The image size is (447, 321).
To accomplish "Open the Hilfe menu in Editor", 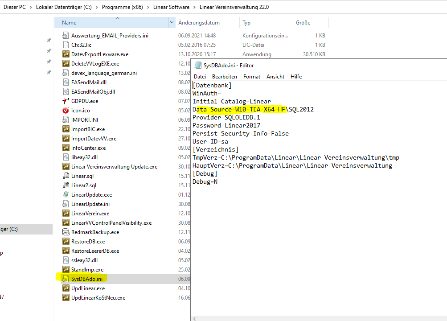I will click(296, 77).
